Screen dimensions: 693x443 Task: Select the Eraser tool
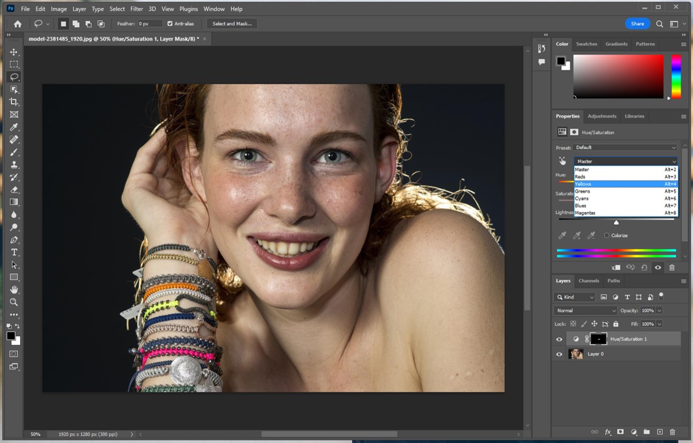pyautogui.click(x=14, y=190)
